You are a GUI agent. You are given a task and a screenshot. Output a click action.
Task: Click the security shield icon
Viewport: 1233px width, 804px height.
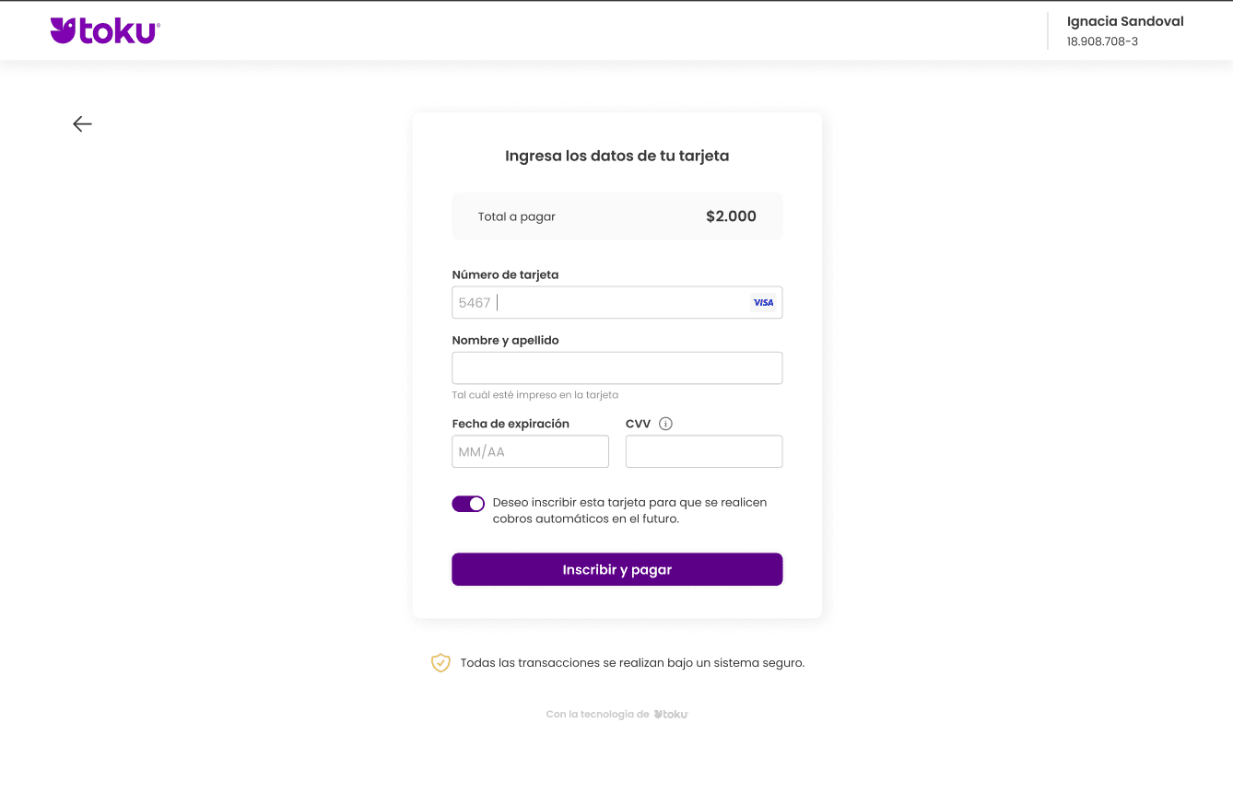click(440, 663)
